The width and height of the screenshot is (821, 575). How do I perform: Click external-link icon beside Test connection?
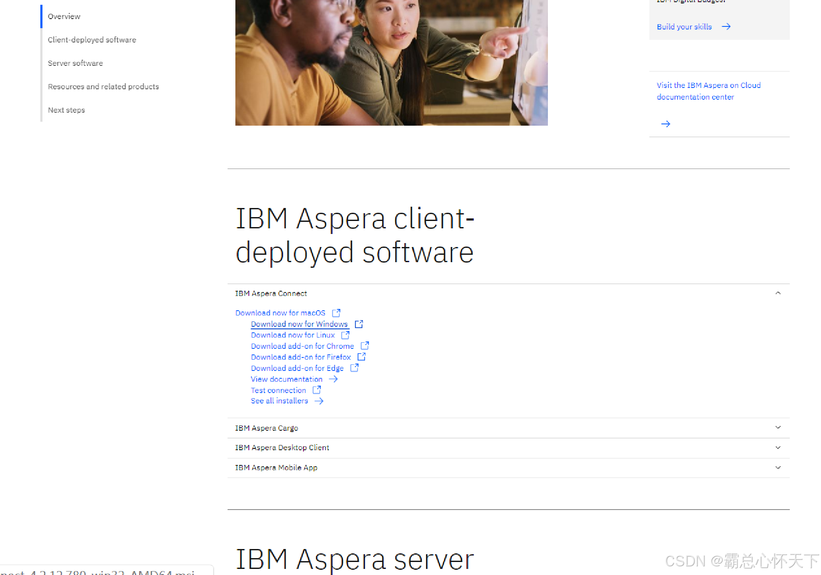[x=317, y=390]
